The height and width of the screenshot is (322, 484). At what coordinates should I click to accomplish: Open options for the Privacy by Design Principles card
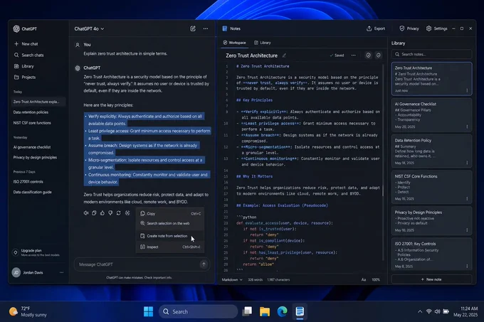tap(467, 230)
